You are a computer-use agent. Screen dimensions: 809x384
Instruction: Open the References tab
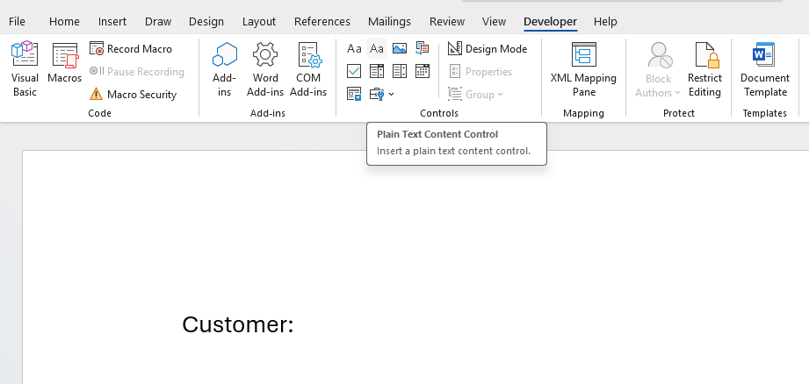(321, 21)
